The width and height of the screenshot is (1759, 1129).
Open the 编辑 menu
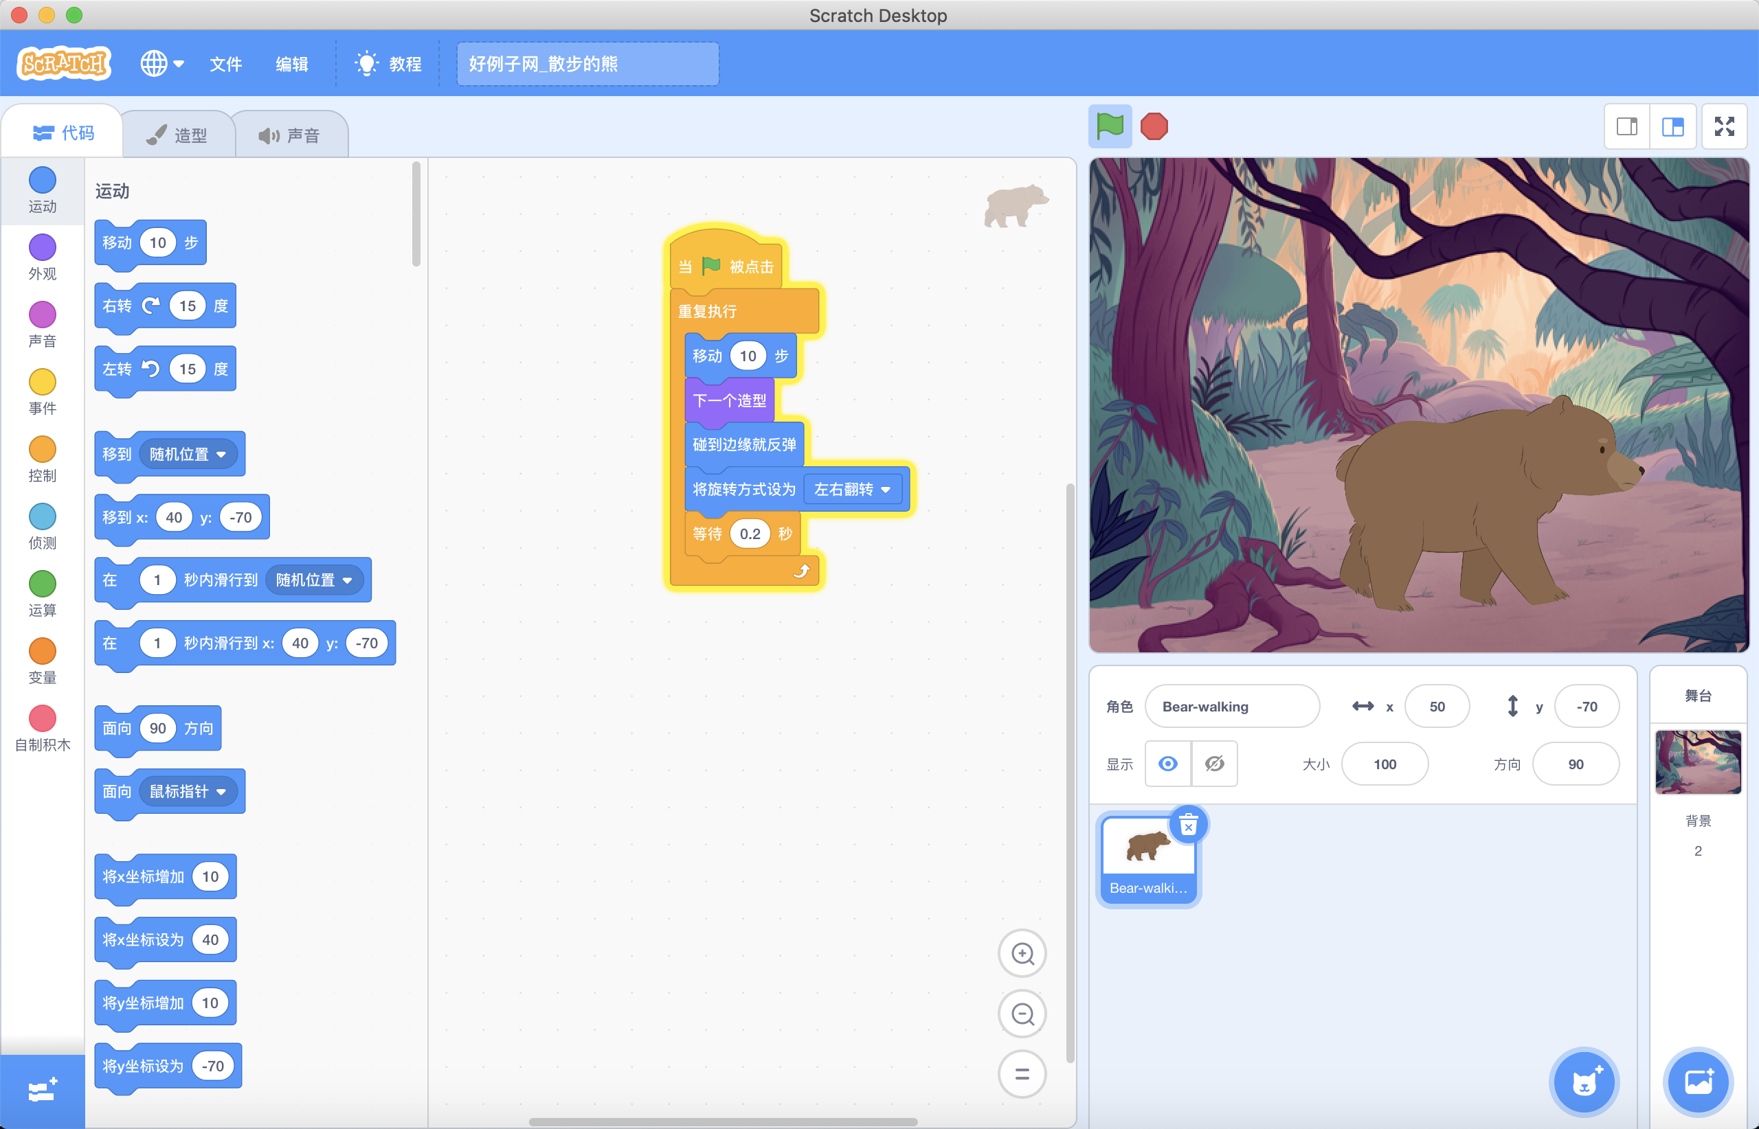tap(291, 64)
